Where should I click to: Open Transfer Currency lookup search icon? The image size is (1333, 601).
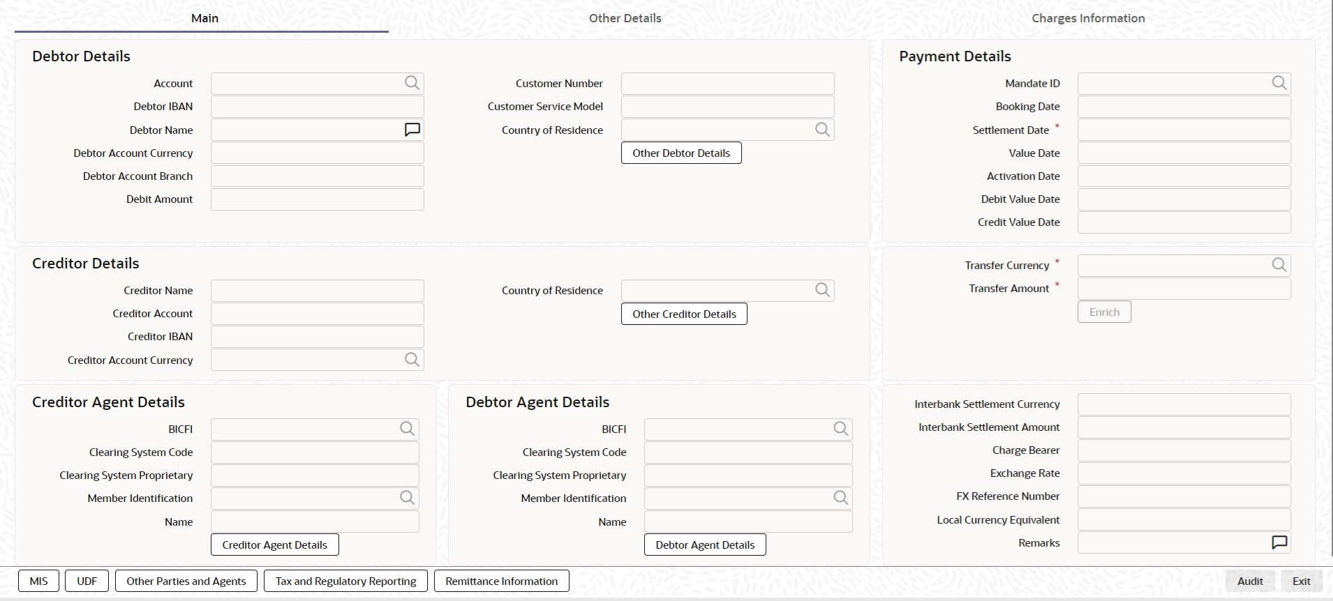(x=1279, y=265)
